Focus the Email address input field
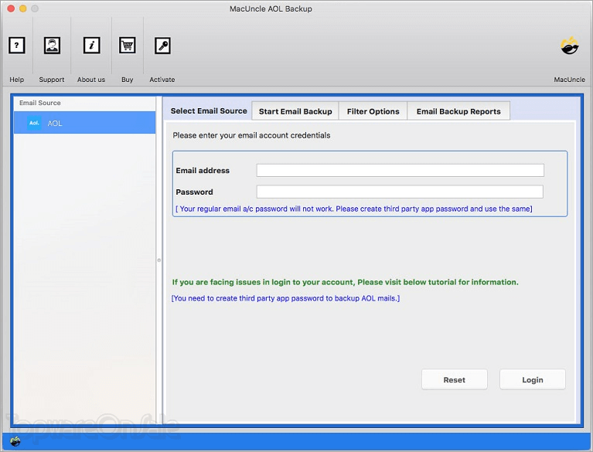The image size is (593, 452). pyautogui.click(x=400, y=171)
